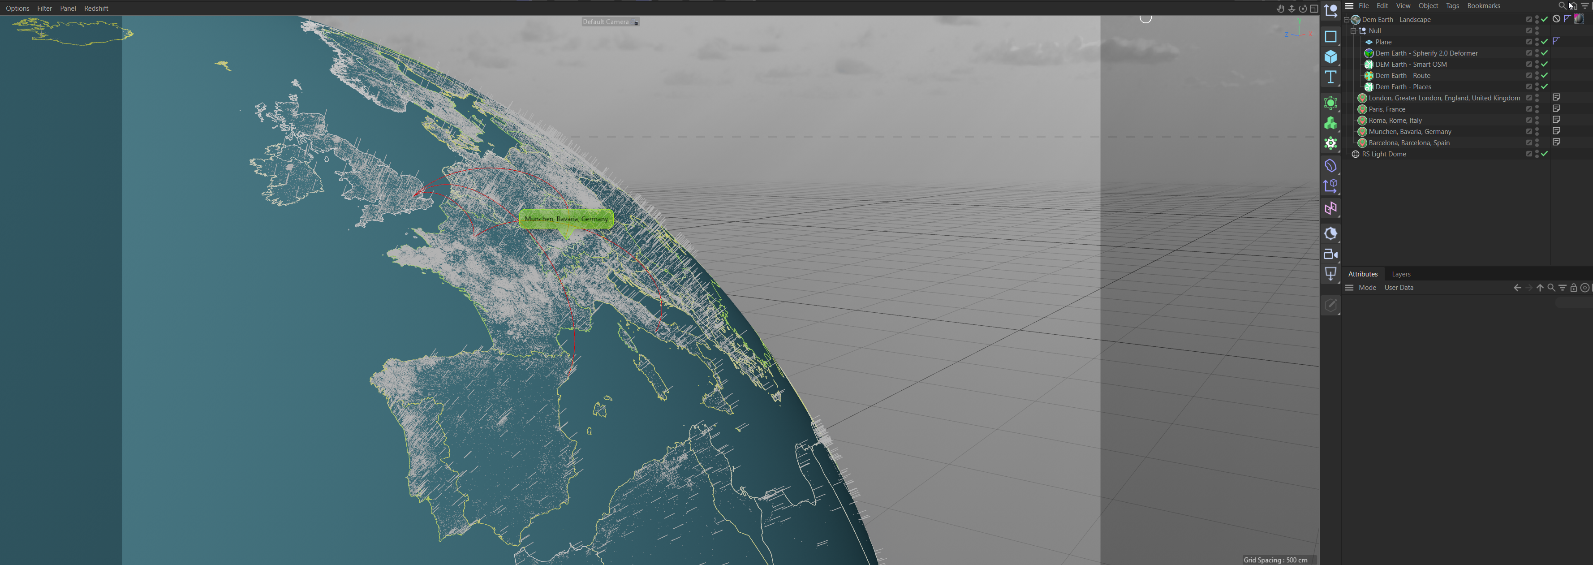The image size is (1593, 565).
Task: Click the Munchen, Bavaria, Germany viewport label
Action: point(566,219)
